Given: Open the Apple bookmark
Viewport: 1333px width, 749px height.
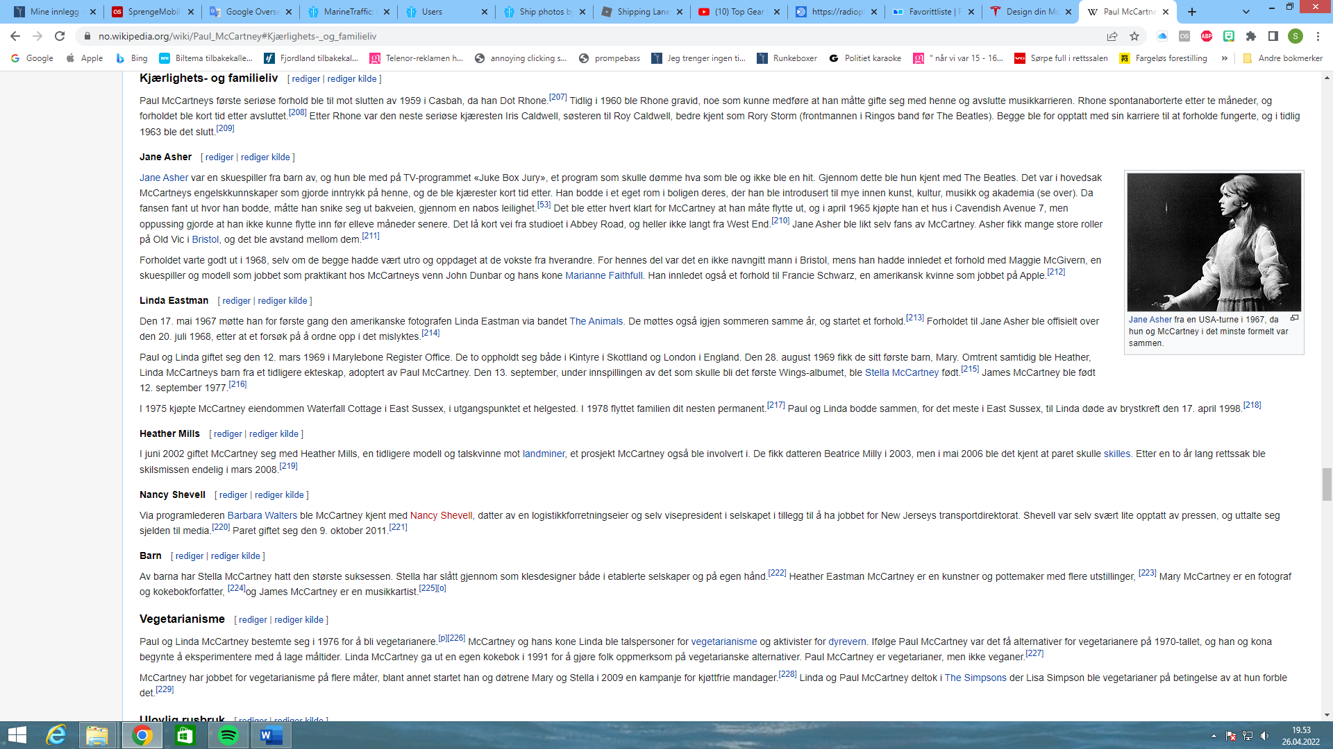Looking at the screenshot, I should pos(84,58).
